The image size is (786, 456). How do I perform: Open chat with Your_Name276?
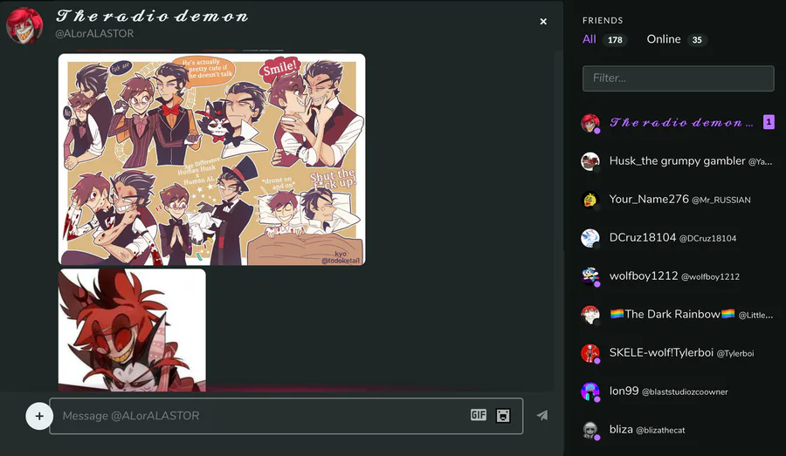tap(677, 200)
